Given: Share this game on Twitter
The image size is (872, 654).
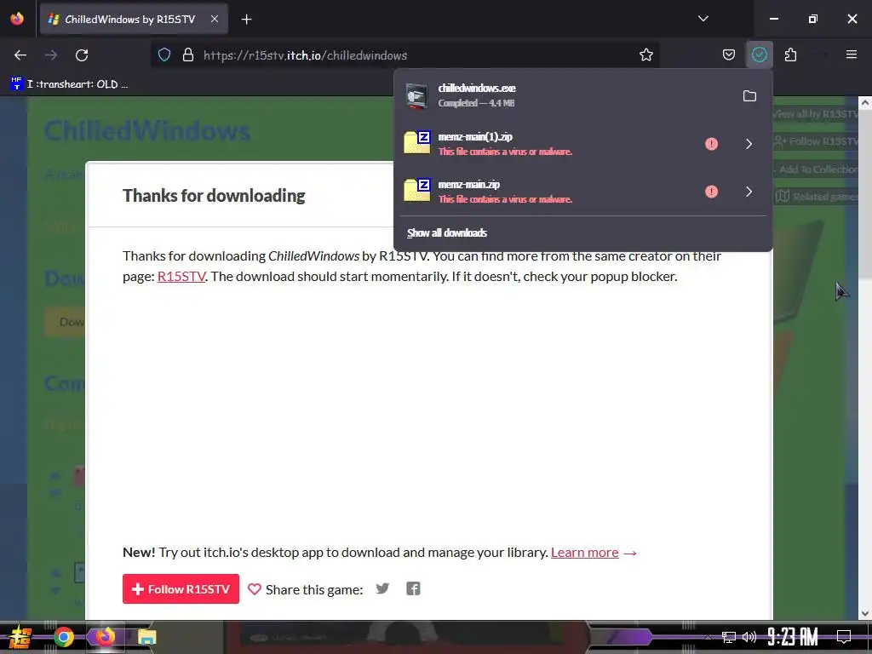Looking at the screenshot, I should click(382, 588).
